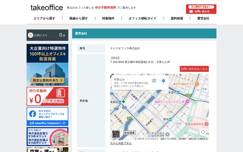This screenshot has width=243, height=152.
Task: Toggle satellite map layer thumbnail
Action: click(x=116, y=134)
